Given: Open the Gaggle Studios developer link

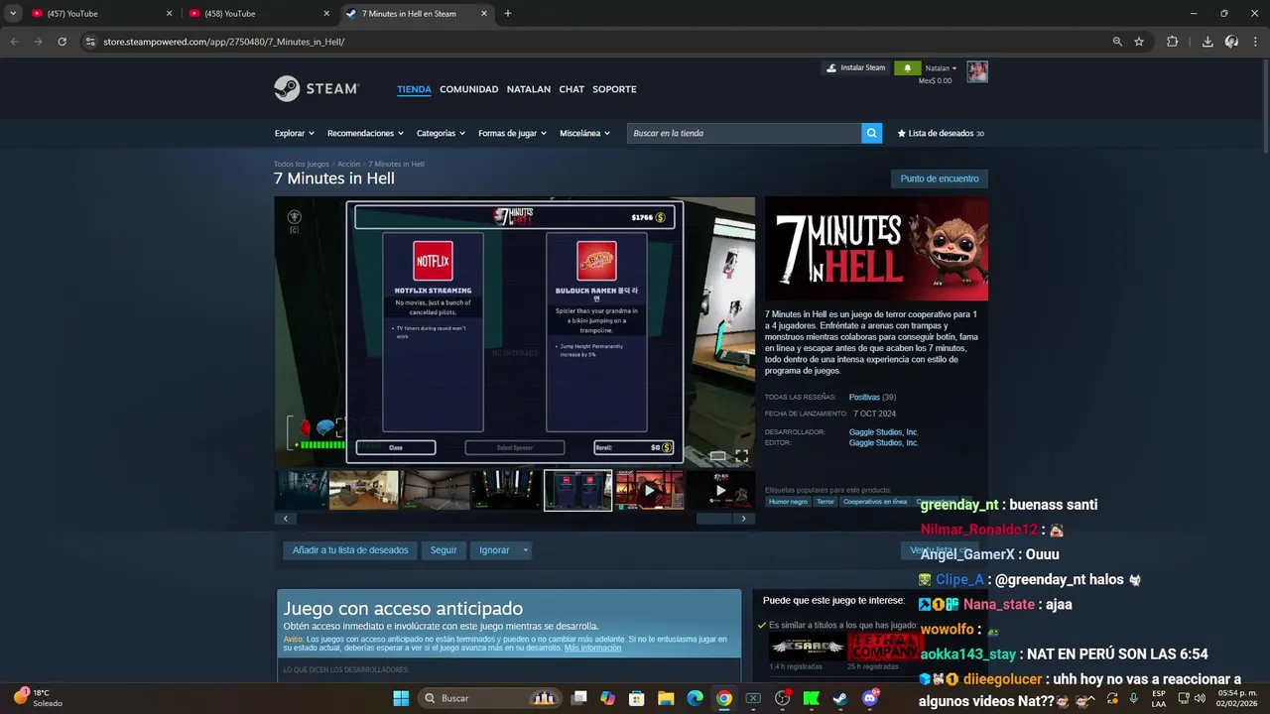Looking at the screenshot, I should (883, 432).
